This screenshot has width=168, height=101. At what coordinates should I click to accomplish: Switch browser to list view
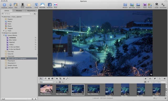tap(63, 82)
